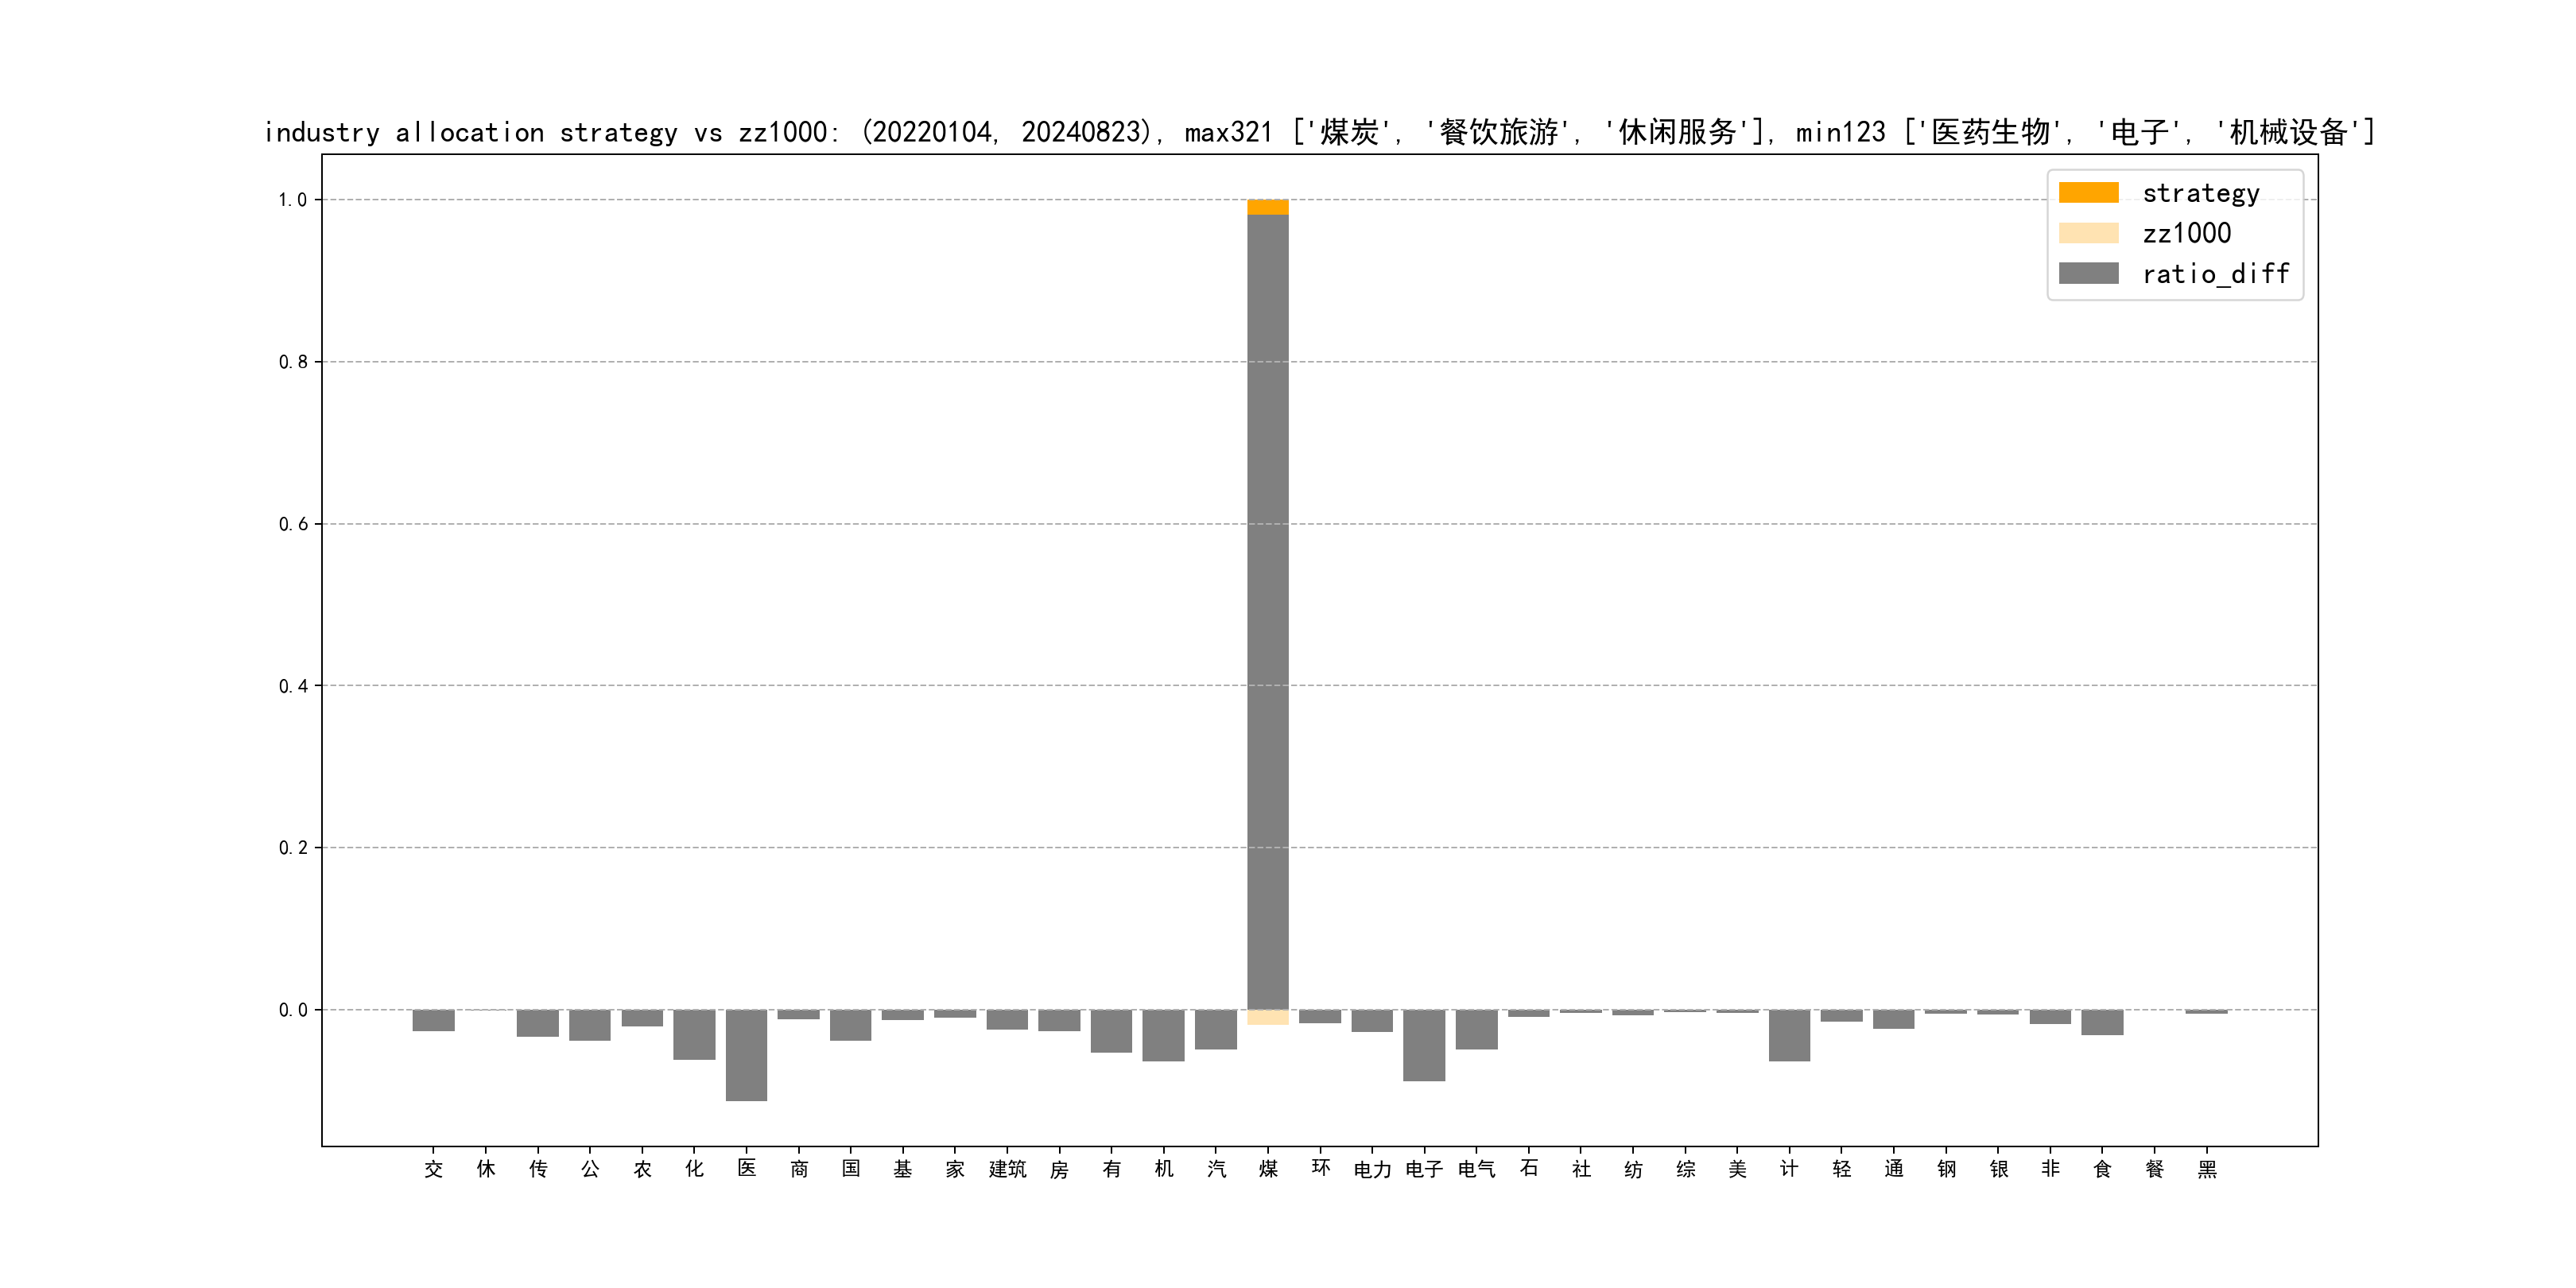2576x1288 pixels.
Task: Click the 交 x-axis label
Action: coord(433,1169)
